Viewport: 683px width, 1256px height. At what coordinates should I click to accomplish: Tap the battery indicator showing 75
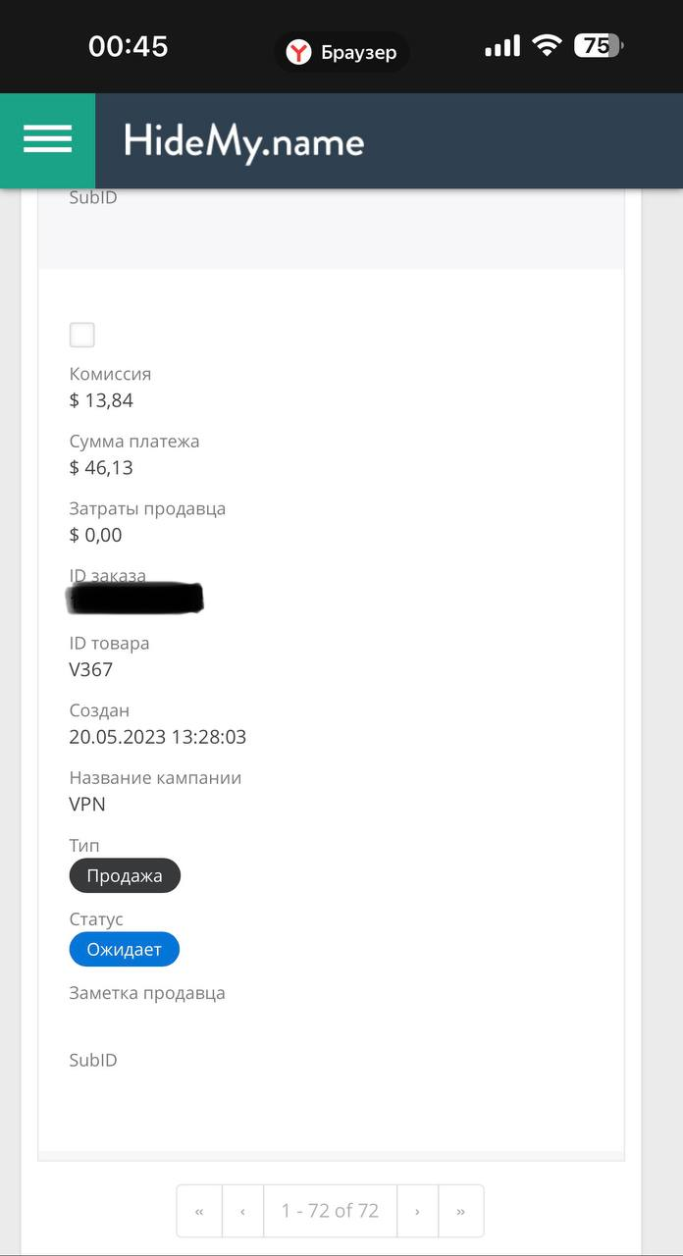click(x=598, y=45)
